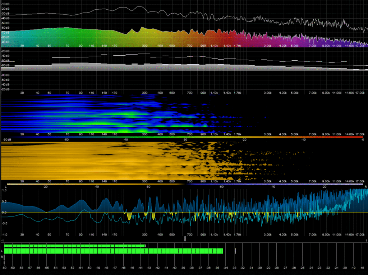
Task: Click the white peak hold marker near -33
Action: coord(235,251)
